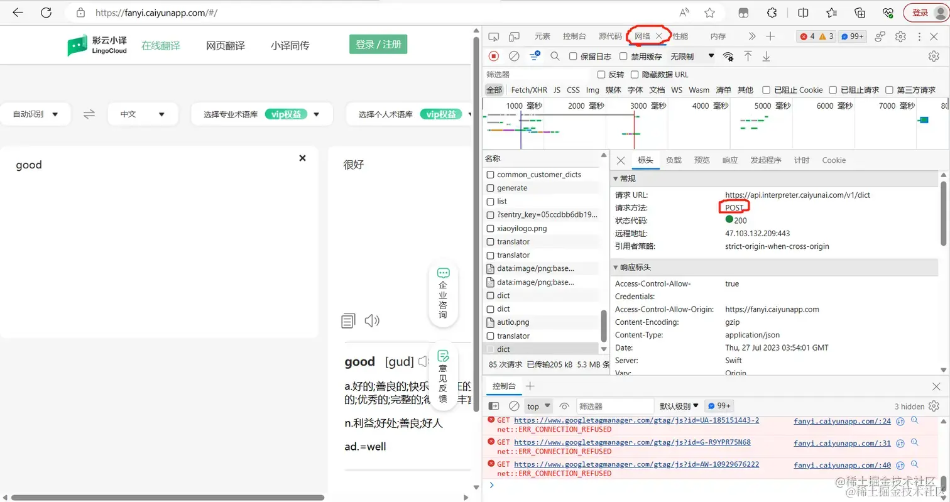Screen dimensions: 950x502
Task: Open 选择个人术语库 dropdown
Action: (x=408, y=114)
